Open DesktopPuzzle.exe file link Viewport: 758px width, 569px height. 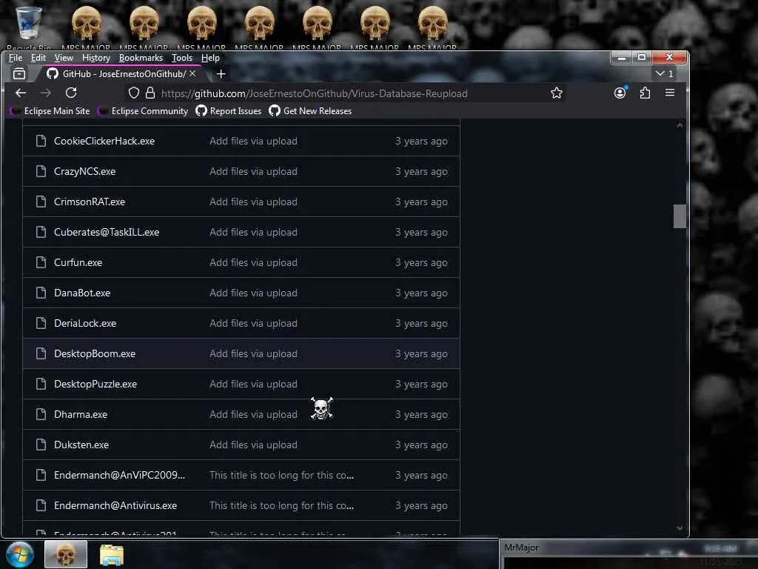pyautogui.click(x=95, y=385)
